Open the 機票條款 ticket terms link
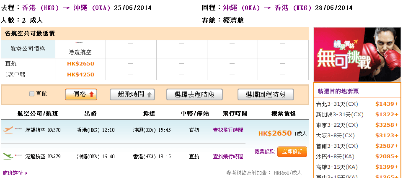Image resolution: width=403 pixels, height=178 pixels. coord(264,152)
